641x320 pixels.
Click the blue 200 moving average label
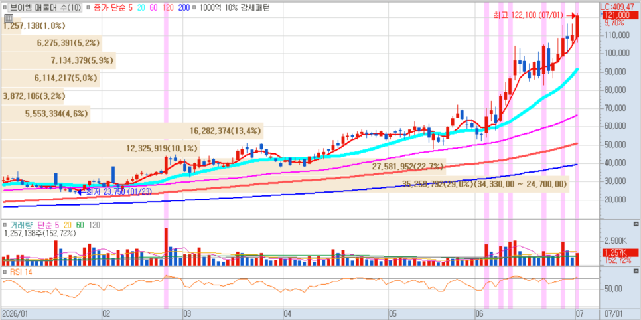point(184,7)
